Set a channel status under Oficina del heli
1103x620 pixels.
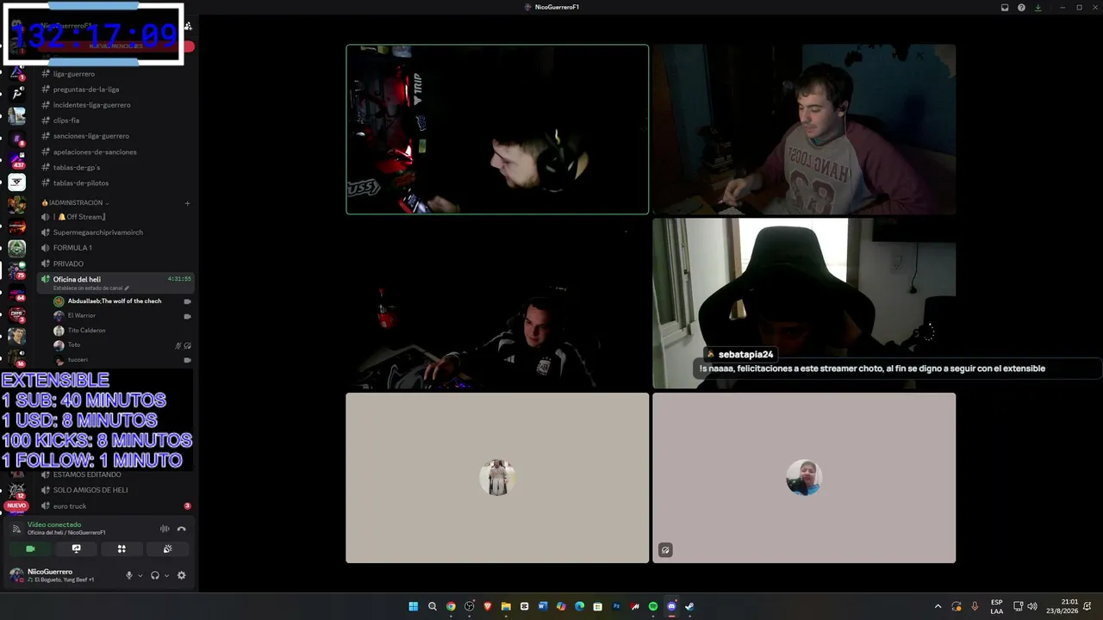(90, 288)
